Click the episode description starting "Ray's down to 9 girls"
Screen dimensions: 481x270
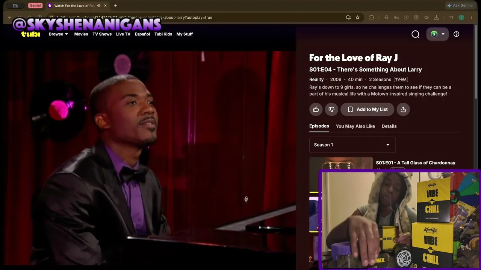click(x=380, y=90)
